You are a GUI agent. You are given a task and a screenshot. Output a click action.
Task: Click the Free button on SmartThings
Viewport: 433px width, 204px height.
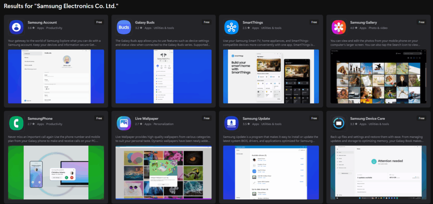pyautogui.click(x=314, y=22)
